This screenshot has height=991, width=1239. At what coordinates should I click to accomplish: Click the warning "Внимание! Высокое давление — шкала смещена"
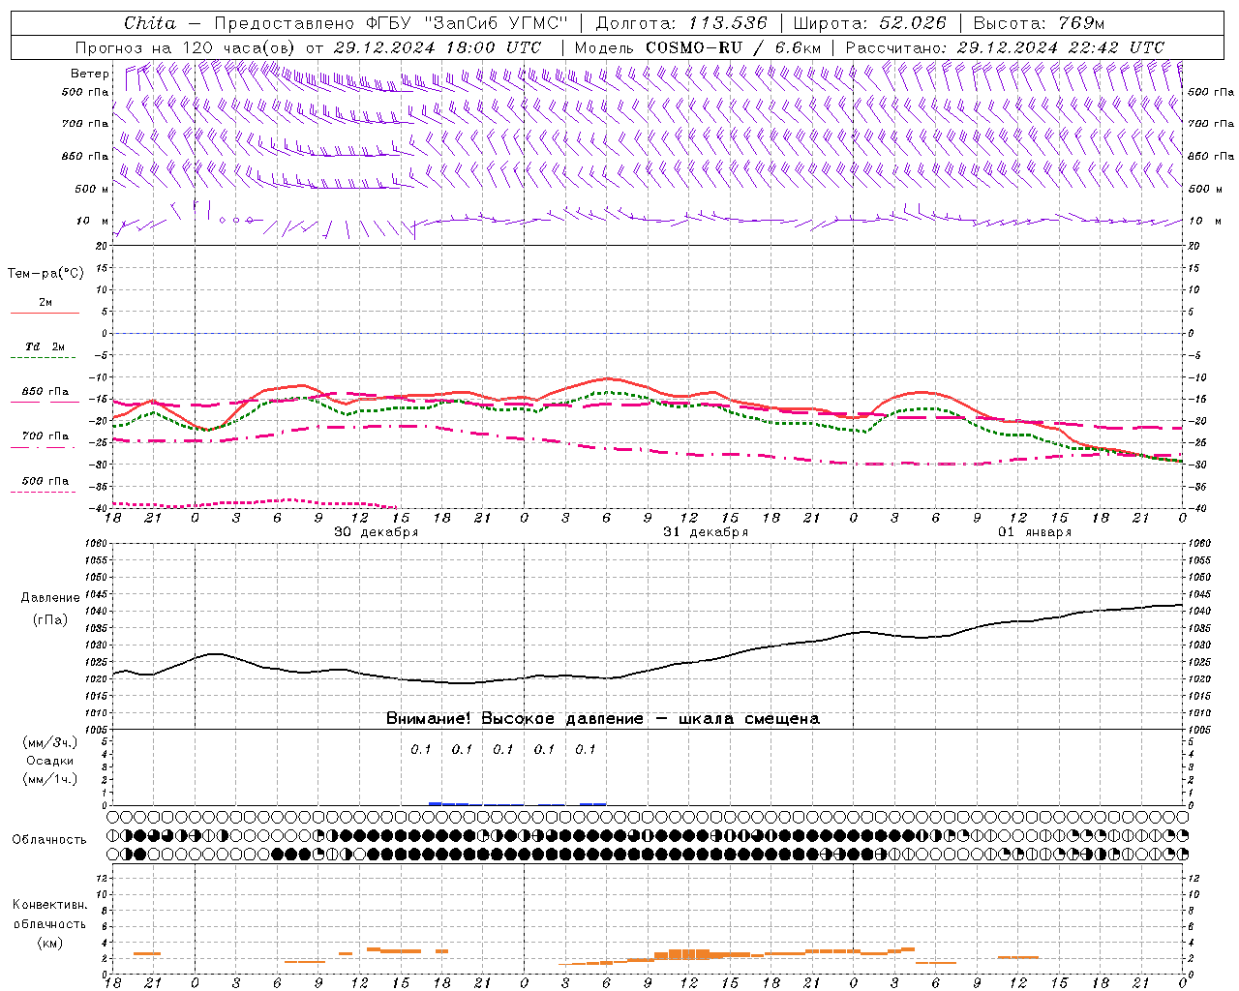pos(602,719)
